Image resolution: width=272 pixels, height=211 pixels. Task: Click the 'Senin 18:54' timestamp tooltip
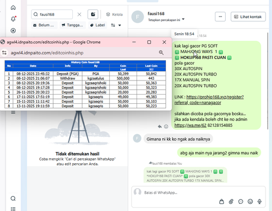coord(184,34)
